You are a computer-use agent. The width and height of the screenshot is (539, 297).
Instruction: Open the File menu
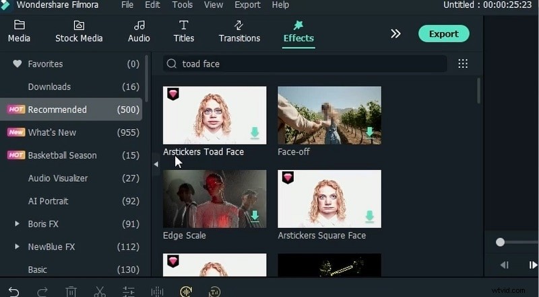click(x=127, y=5)
